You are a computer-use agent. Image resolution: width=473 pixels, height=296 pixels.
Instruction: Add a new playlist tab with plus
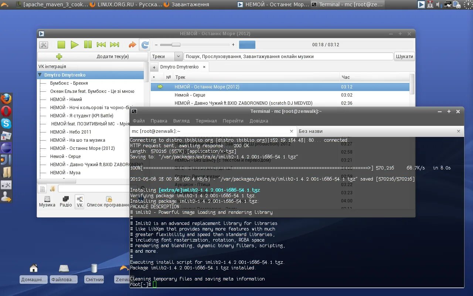coord(154,67)
